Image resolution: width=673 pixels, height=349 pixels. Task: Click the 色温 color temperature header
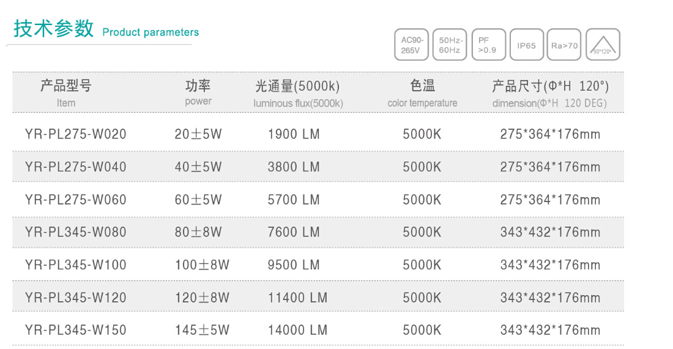[422, 92]
